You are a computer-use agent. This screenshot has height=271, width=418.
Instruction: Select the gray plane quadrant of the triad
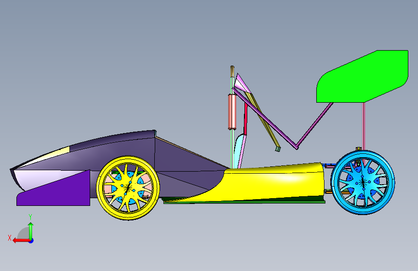point(24,234)
